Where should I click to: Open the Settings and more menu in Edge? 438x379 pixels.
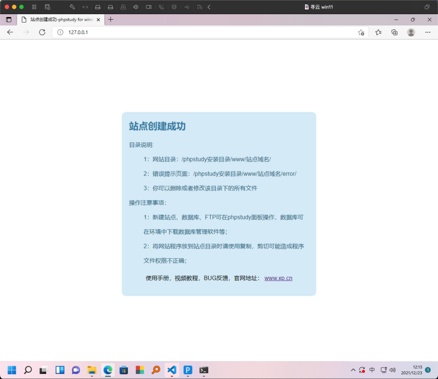pos(428,32)
